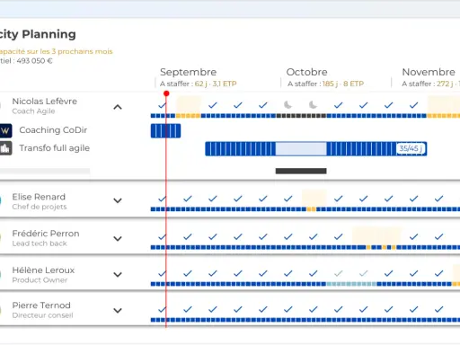Viewport: 460px width, 345px height.
Task: Click the Planning page title
Action: tap(38, 34)
